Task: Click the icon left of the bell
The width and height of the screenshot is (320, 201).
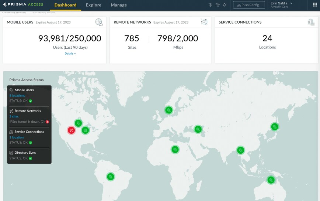Action: (x=218, y=5)
